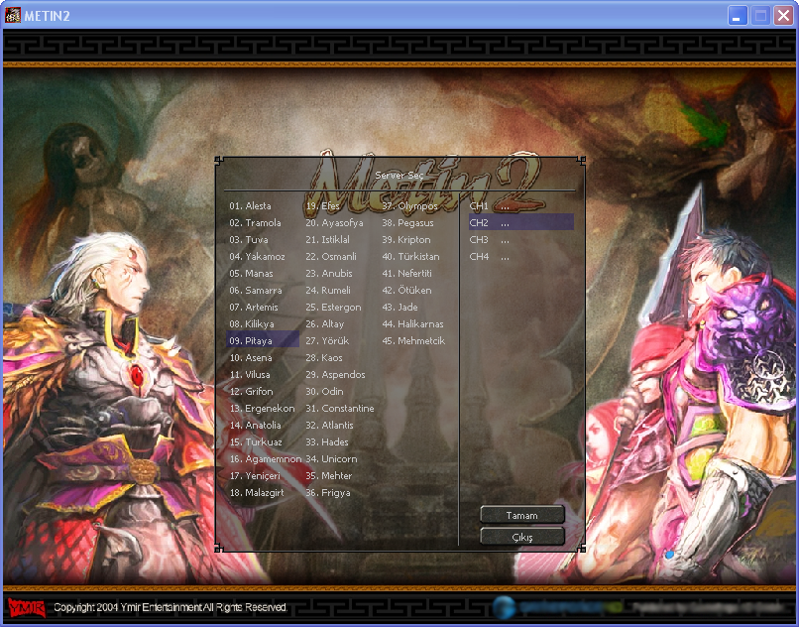799x627 pixels.
Task: Select server 26. Altay
Action: (x=324, y=324)
